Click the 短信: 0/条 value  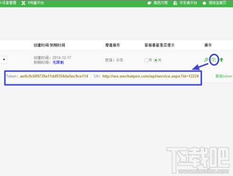114,60
